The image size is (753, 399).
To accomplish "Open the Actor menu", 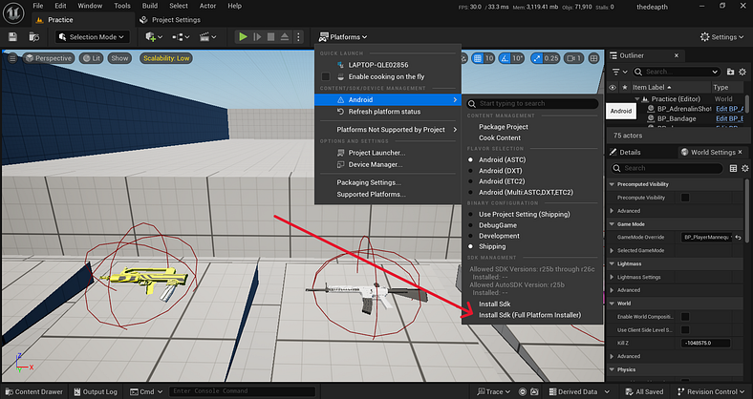I will click(207, 6).
